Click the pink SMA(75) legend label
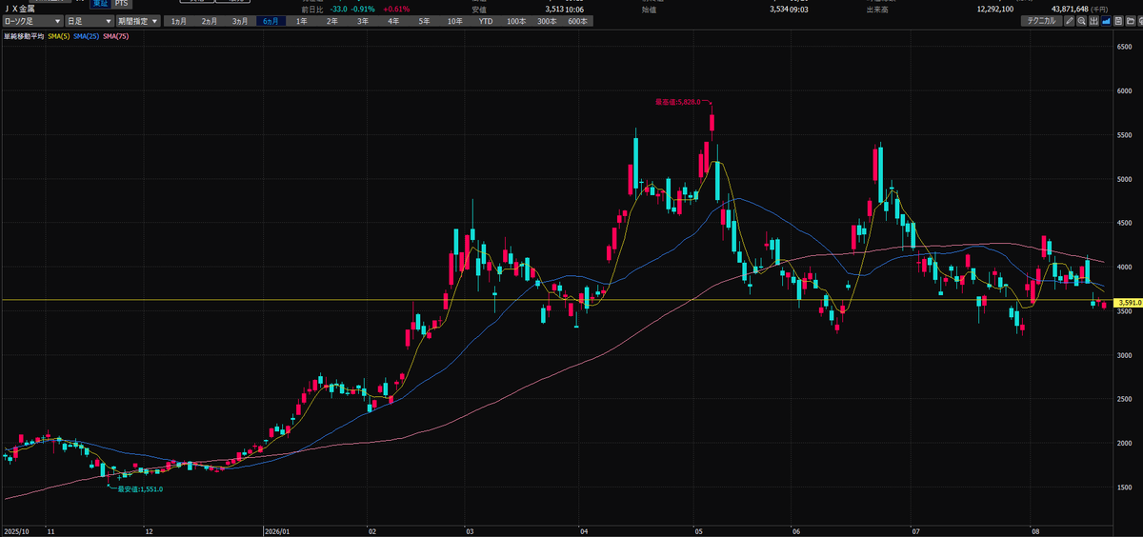This screenshot has height=537, width=1143. 115,36
